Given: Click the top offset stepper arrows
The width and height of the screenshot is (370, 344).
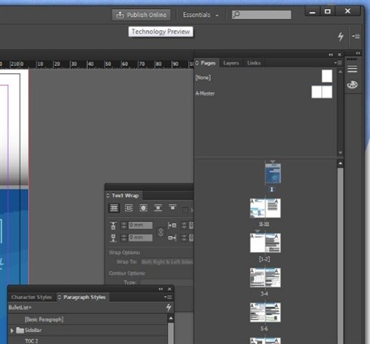Looking at the screenshot, I should click(124, 225).
